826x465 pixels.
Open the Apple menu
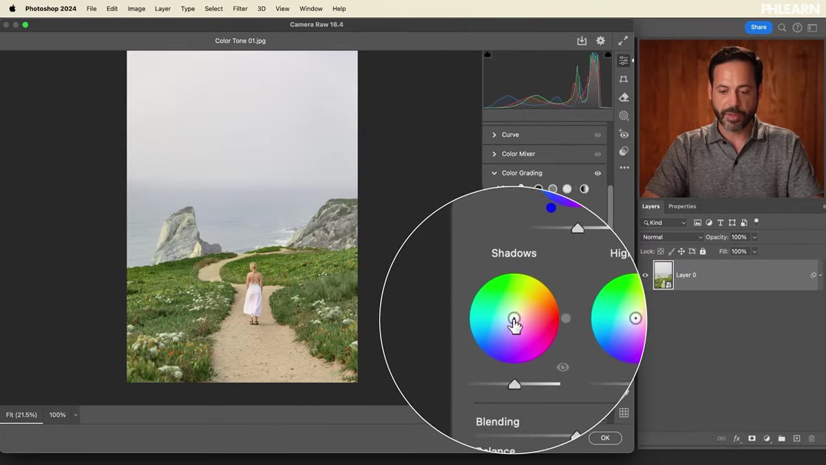pyautogui.click(x=12, y=8)
